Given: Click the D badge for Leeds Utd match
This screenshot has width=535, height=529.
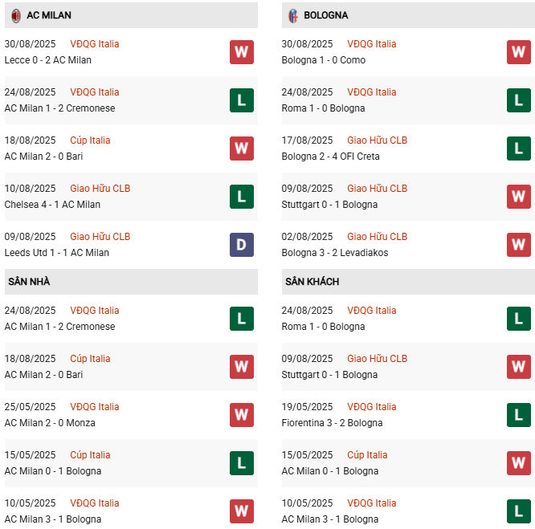Looking at the screenshot, I should (241, 245).
